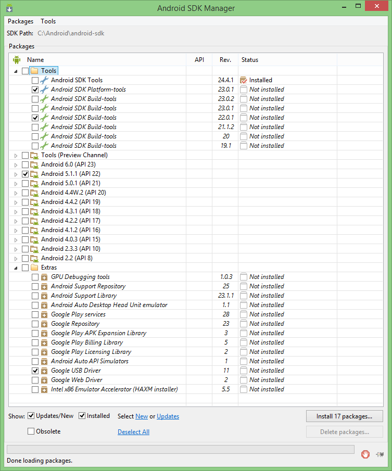Click the Android 5.1.1 (API 22) folder icon
The image size is (392, 471).
[34, 174]
